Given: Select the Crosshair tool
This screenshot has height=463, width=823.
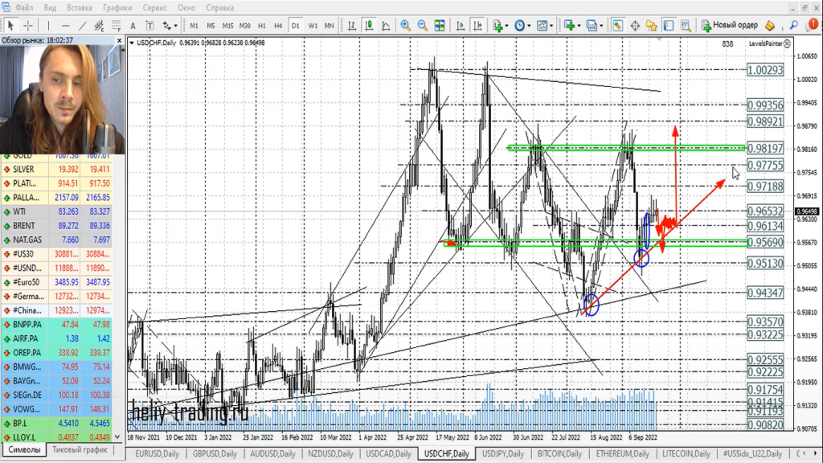Looking at the screenshot, I should click(28, 25).
